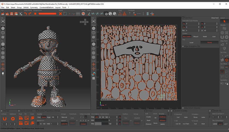Click the Save file icon in toolbar
Image resolution: width=229 pixels, height=132 pixels.
pos(12,14)
